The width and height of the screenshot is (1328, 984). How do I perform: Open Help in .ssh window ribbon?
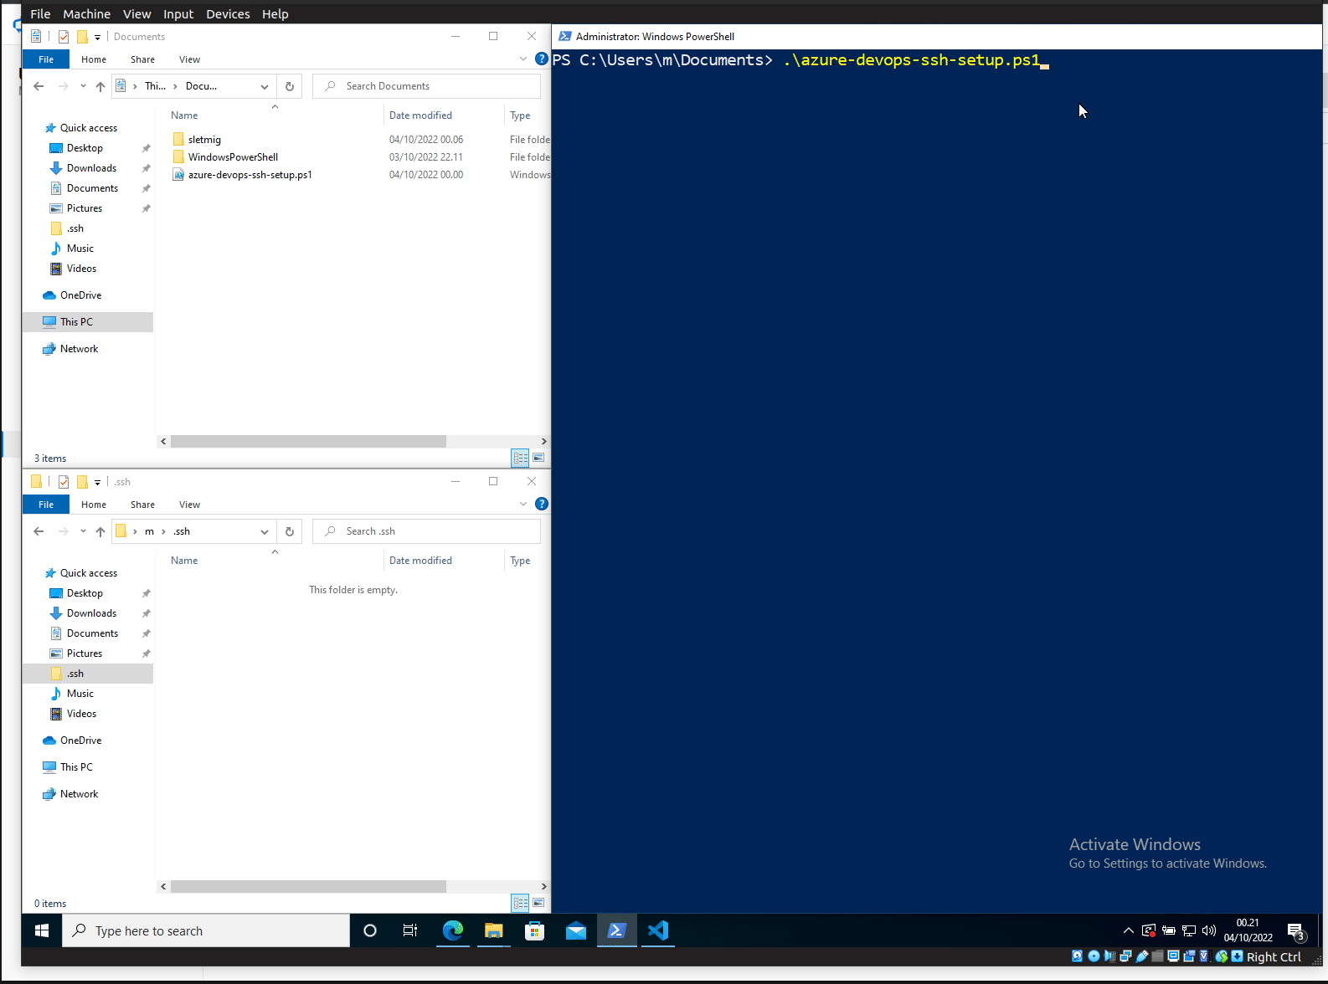[542, 504]
